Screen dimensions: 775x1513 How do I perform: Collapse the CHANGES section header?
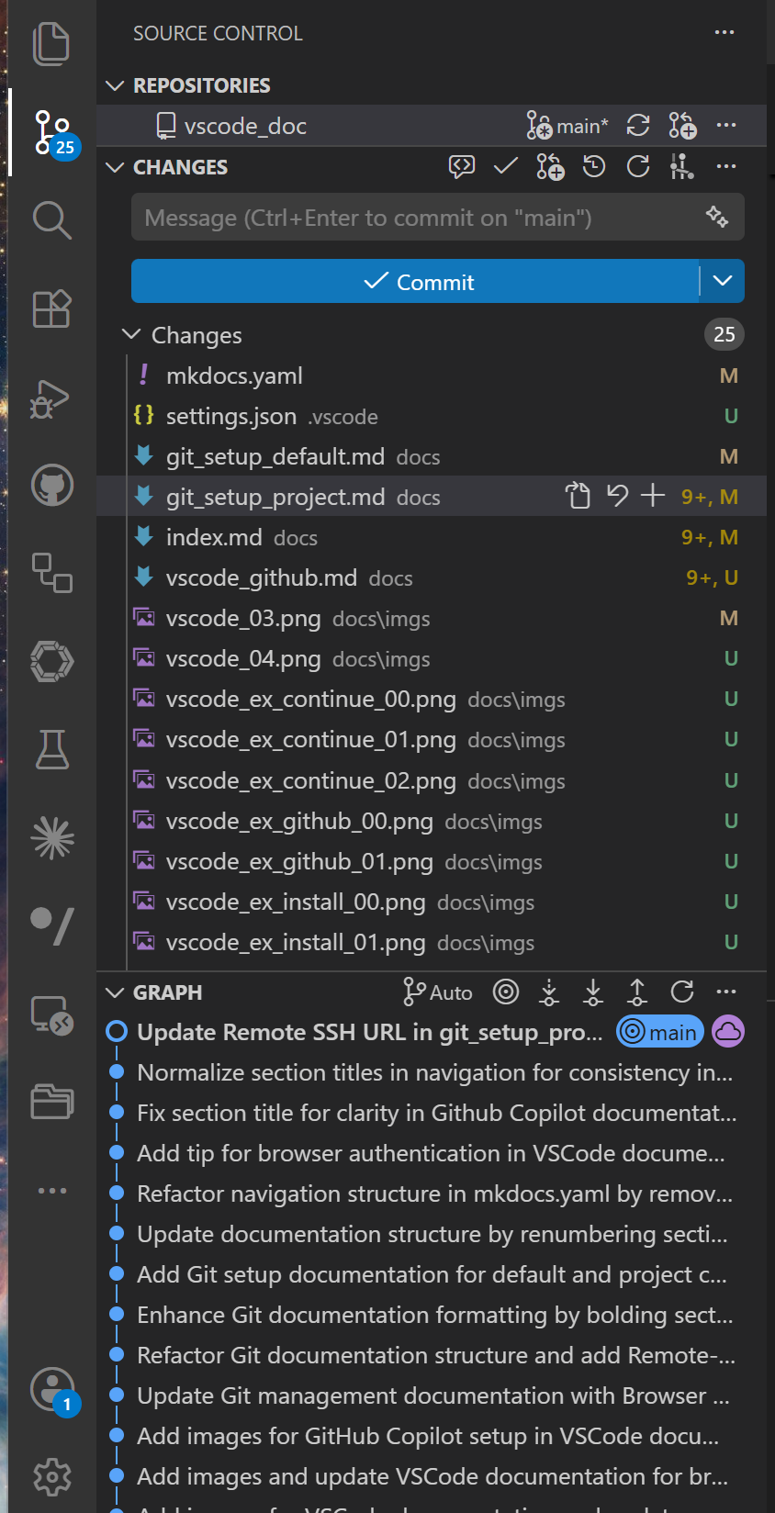[x=115, y=167]
